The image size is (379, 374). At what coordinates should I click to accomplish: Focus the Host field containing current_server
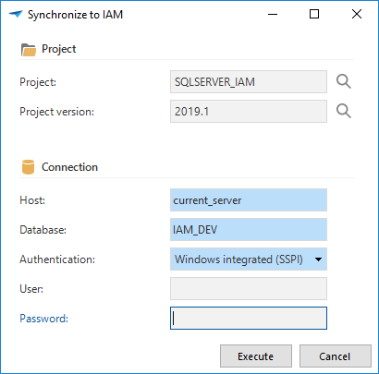point(249,200)
